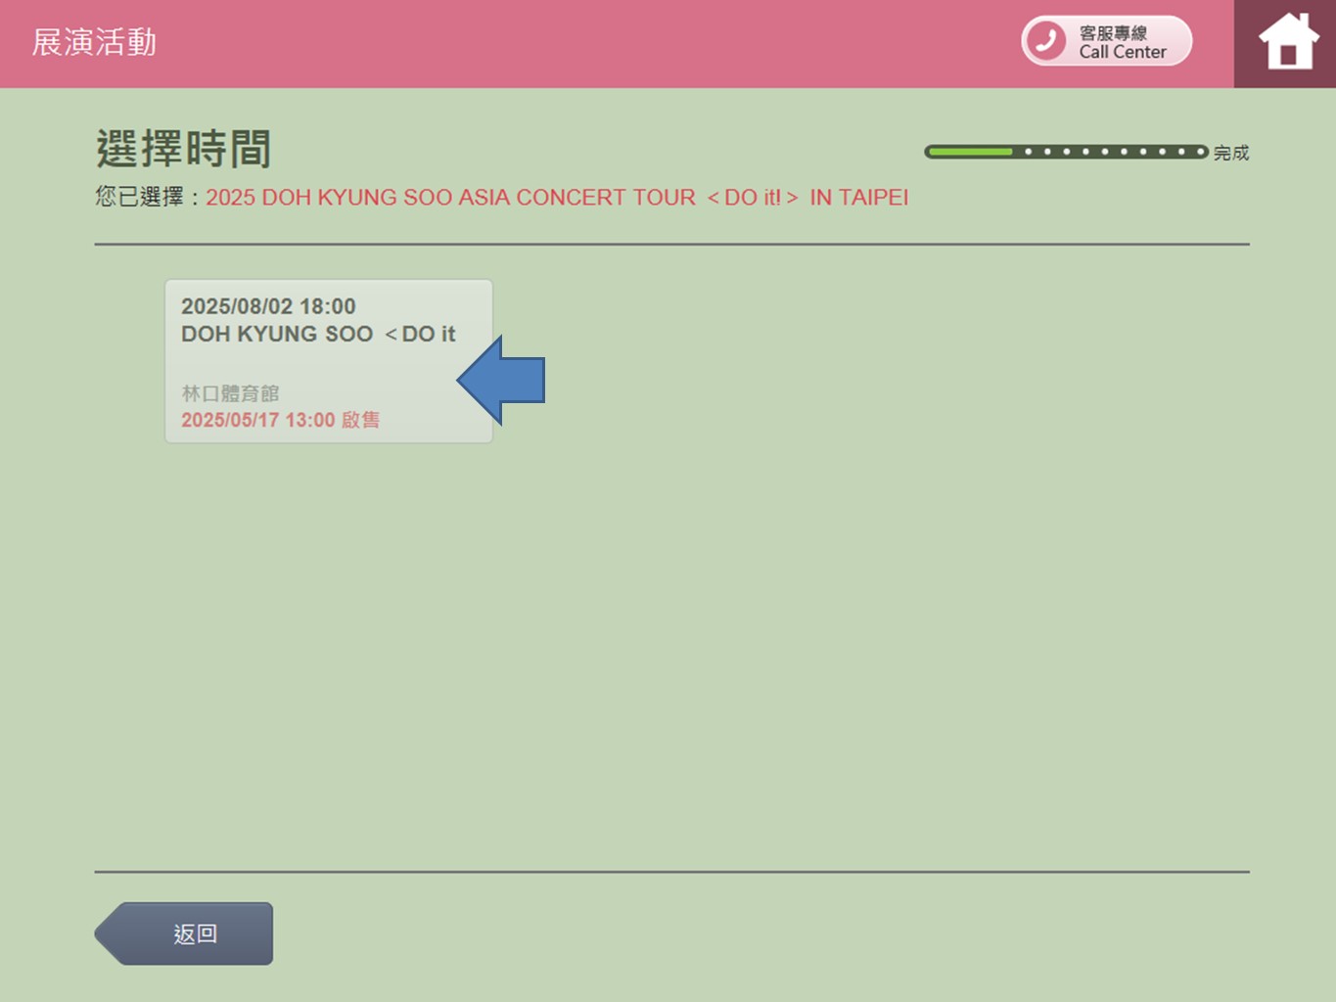Click the 展演活動 header title

(x=94, y=42)
